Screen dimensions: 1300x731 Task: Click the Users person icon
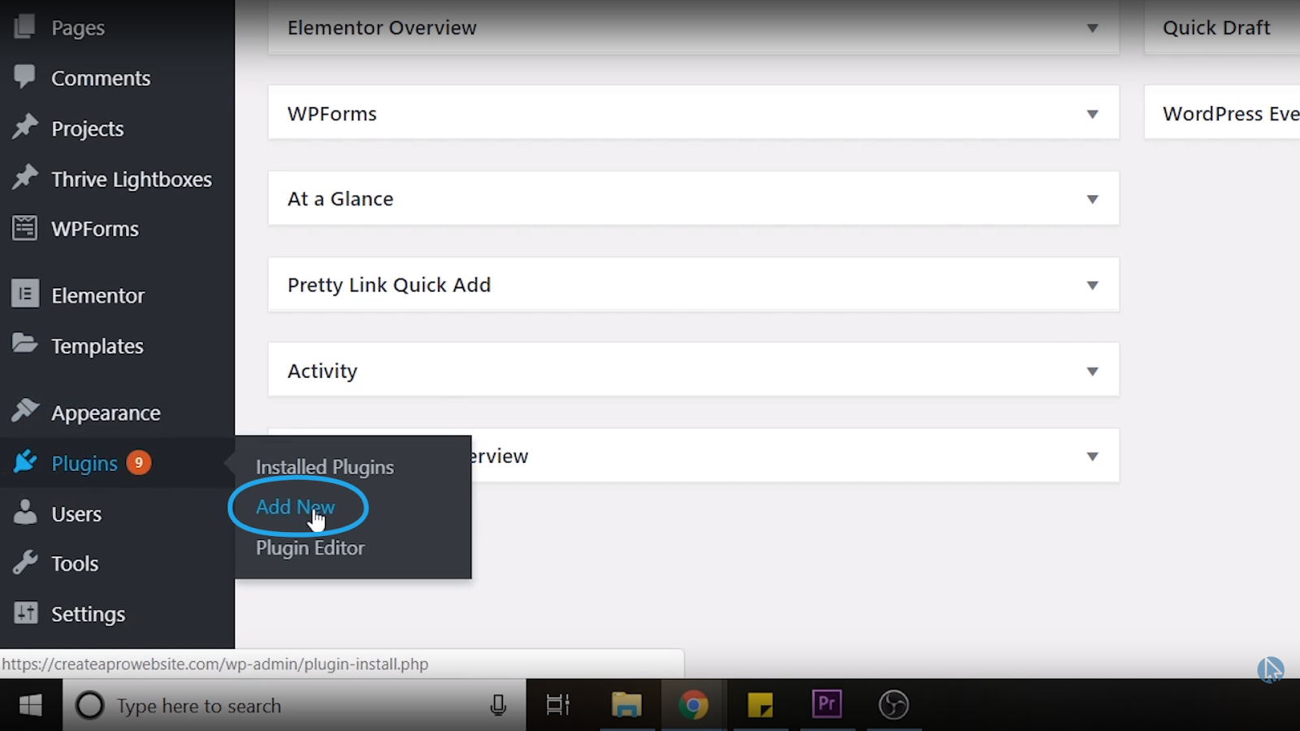pos(25,512)
